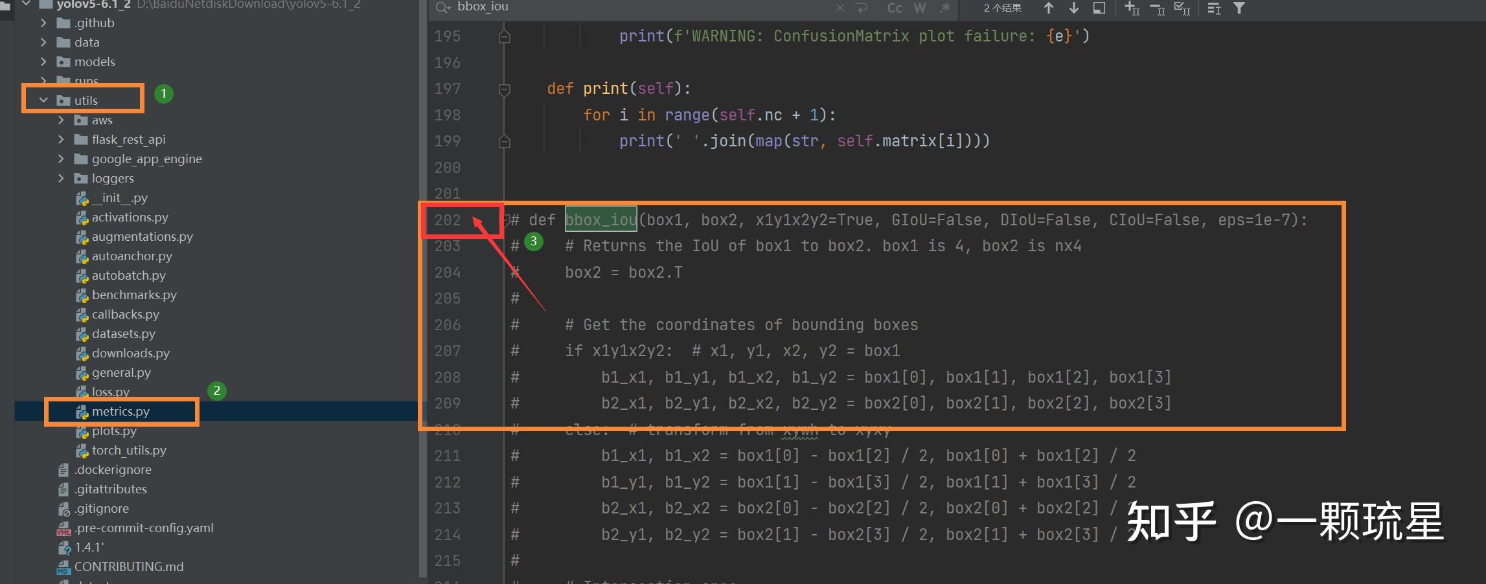Collapse the utils folder arrow
The image size is (1486, 584).
pos(43,100)
